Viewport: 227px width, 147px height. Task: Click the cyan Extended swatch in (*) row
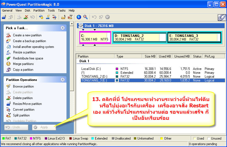pos(117,73)
